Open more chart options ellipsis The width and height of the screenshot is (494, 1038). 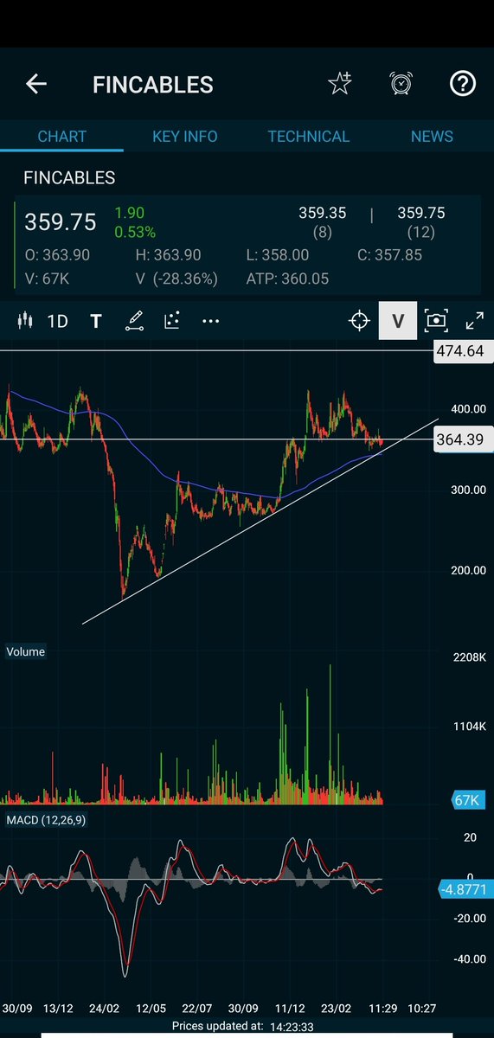coord(210,321)
